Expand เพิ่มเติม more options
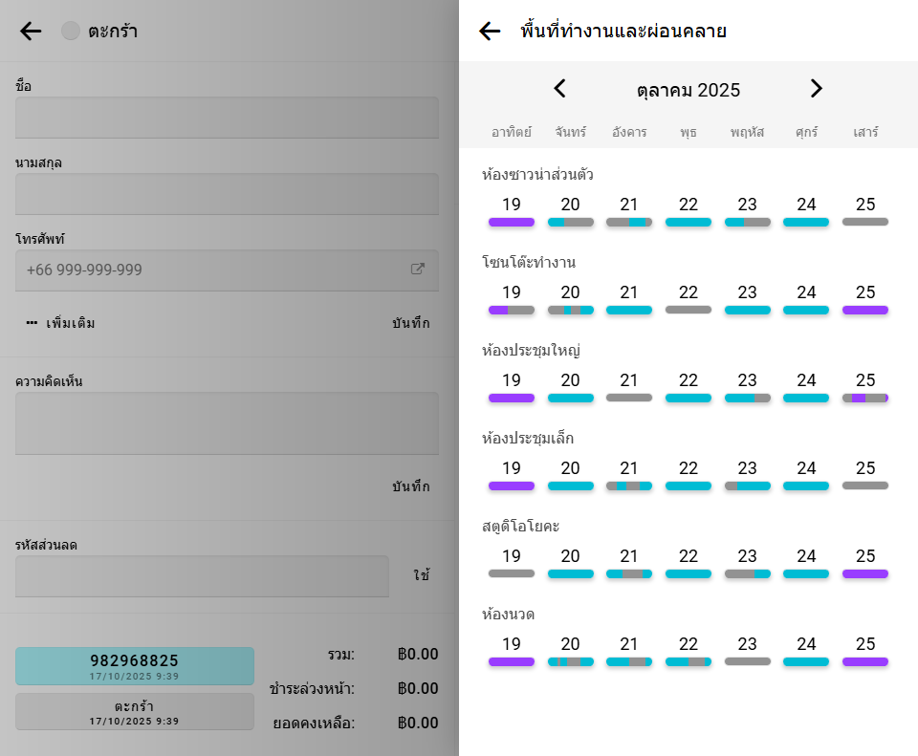Screen dimensions: 918x756 61,323
